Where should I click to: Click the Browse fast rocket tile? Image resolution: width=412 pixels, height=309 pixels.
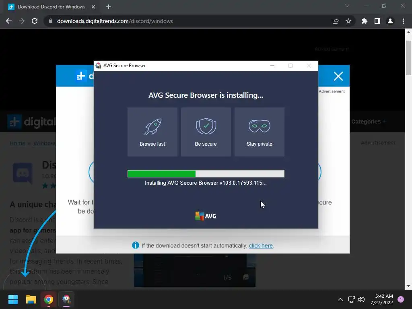tap(152, 132)
